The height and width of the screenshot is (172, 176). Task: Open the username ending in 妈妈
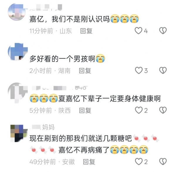pos(42,127)
